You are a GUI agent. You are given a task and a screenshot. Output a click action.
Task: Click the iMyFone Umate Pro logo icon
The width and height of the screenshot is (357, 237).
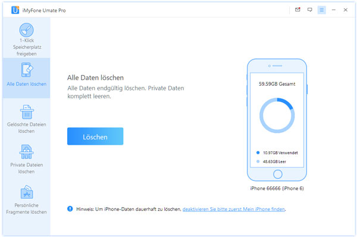[x=15, y=10]
